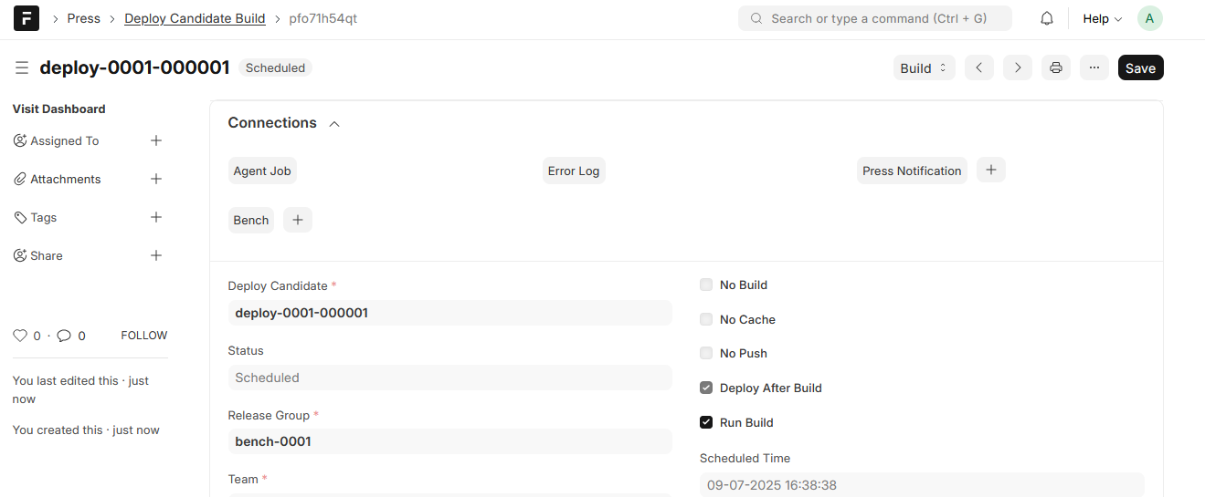This screenshot has height=497, width=1205.
Task: Open the Agent Job connection
Action: point(262,171)
